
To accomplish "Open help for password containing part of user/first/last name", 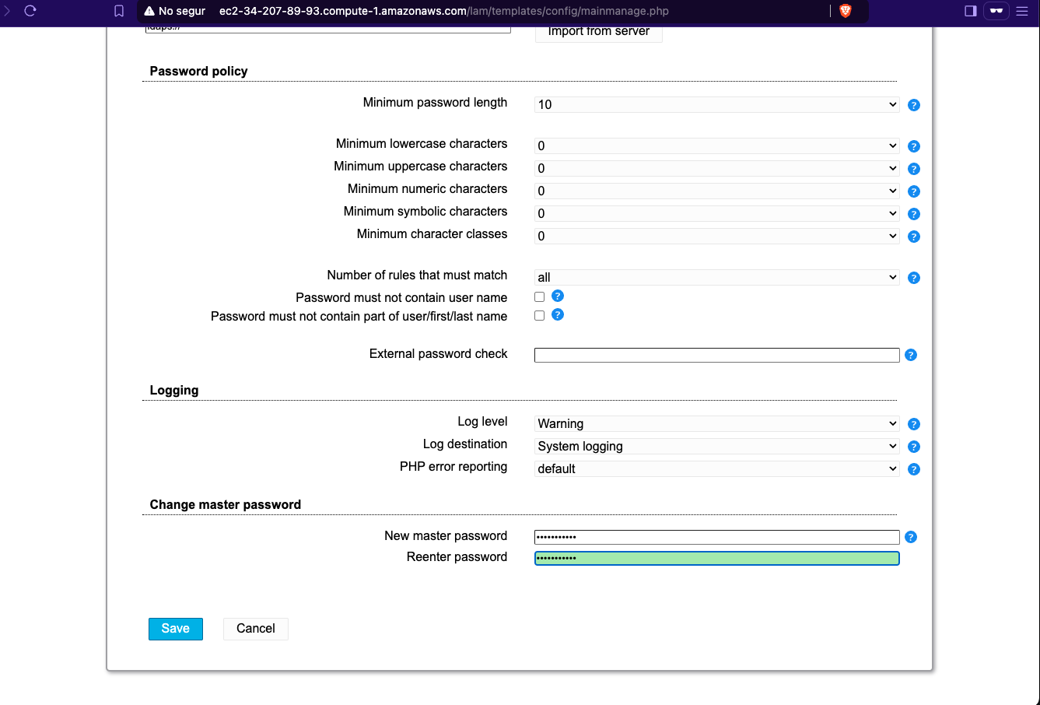I will 558,314.
